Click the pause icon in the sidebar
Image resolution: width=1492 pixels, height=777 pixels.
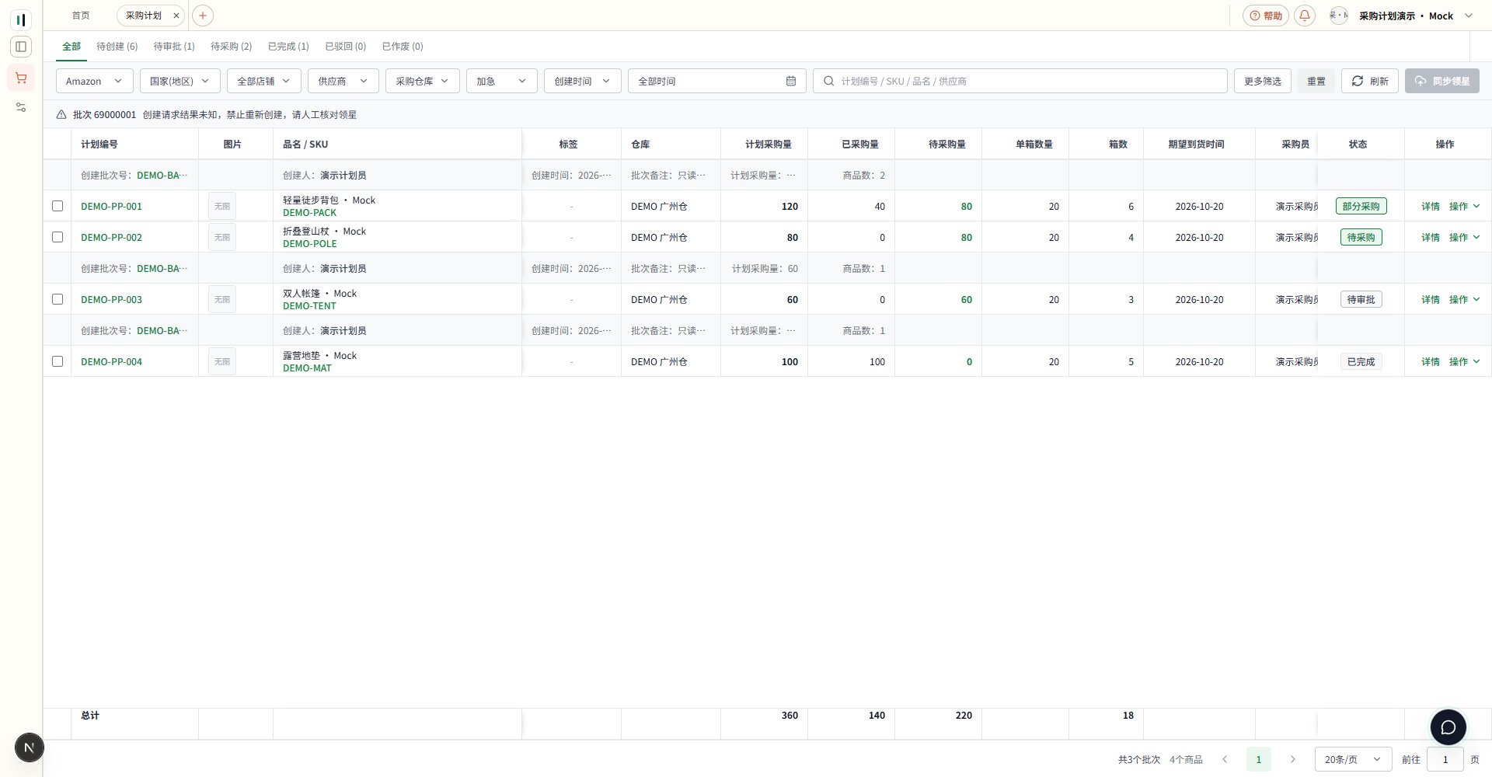[x=21, y=19]
